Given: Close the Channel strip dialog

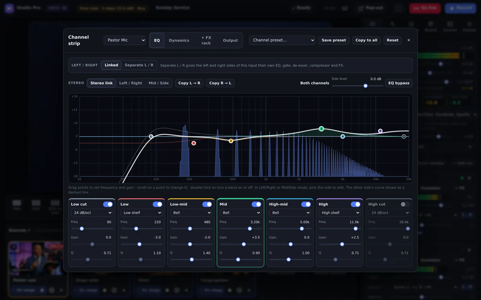Looking at the screenshot, I should pyautogui.click(x=409, y=40).
